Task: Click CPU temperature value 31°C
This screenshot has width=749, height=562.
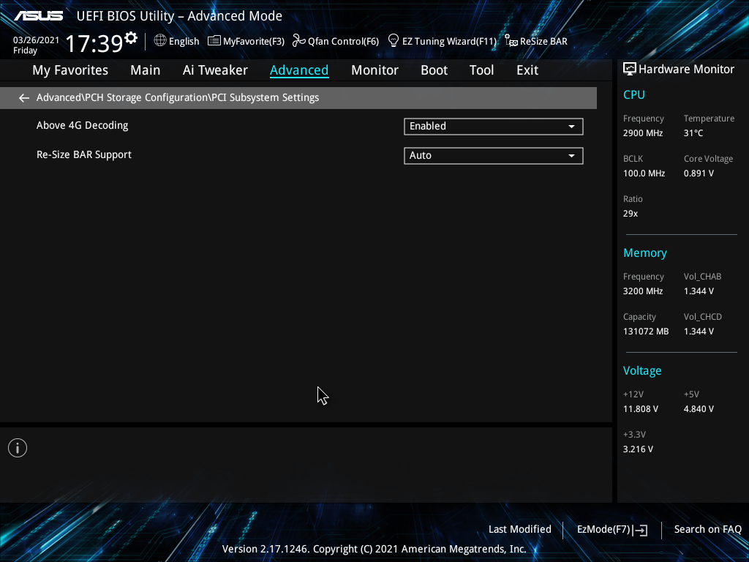Action: click(693, 133)
